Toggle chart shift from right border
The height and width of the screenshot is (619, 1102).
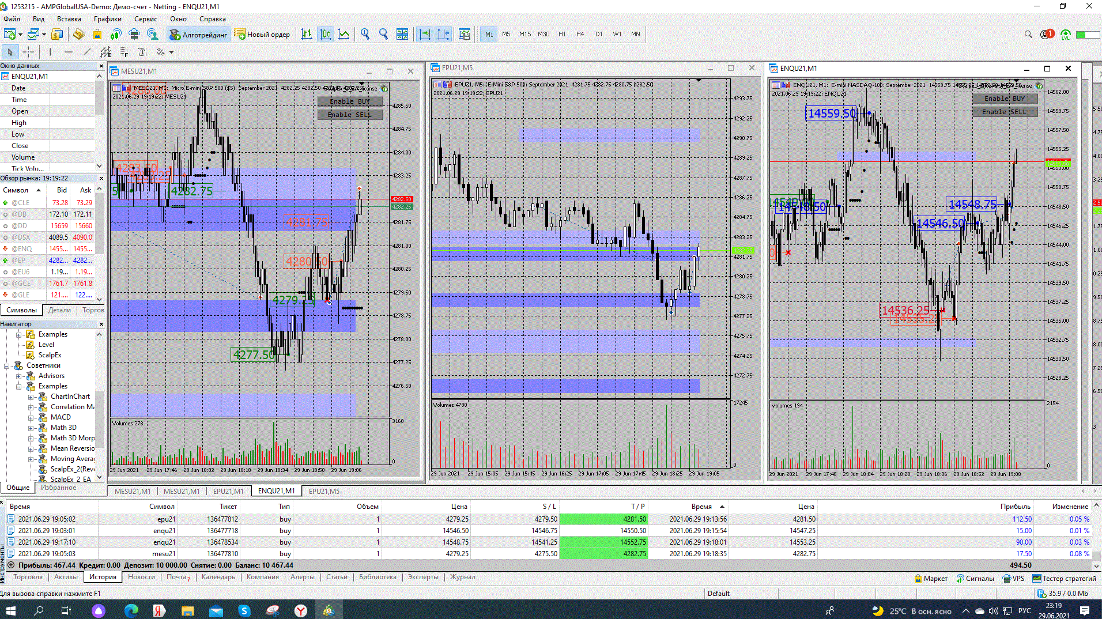[443, 35]
